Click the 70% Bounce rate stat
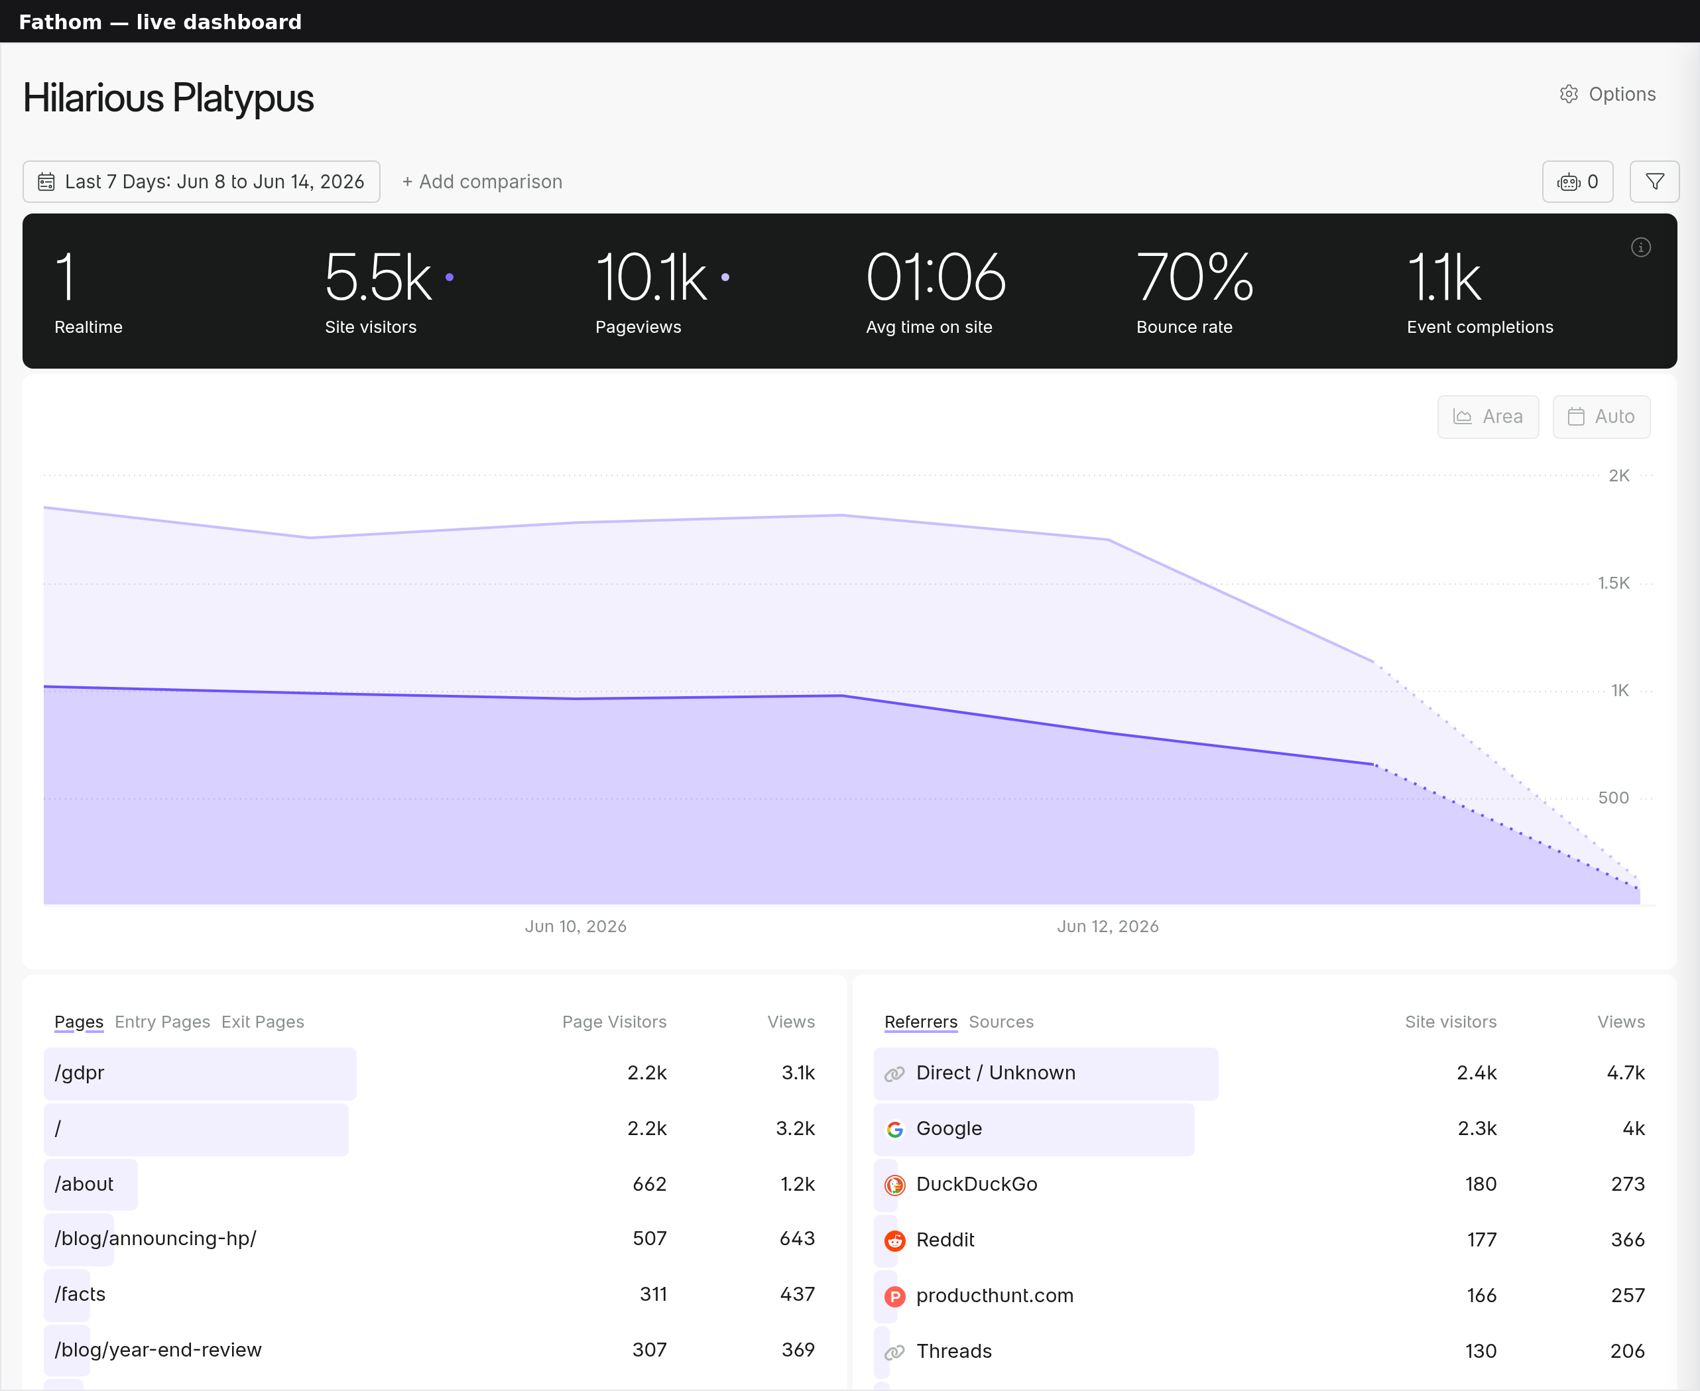Viewport: 1700px width, 1391px height. 1195,277
